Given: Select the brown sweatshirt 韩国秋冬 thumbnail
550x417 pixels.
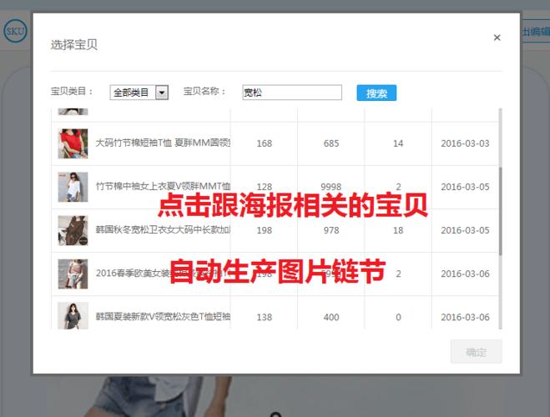Looking at the screenshot, I should coord(73,230).
